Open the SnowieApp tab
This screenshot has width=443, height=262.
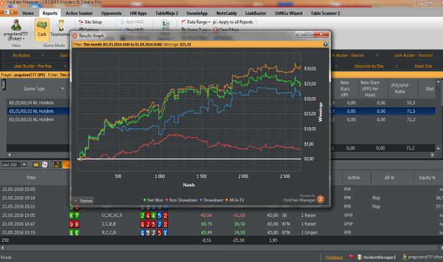(x=197, y=13)
